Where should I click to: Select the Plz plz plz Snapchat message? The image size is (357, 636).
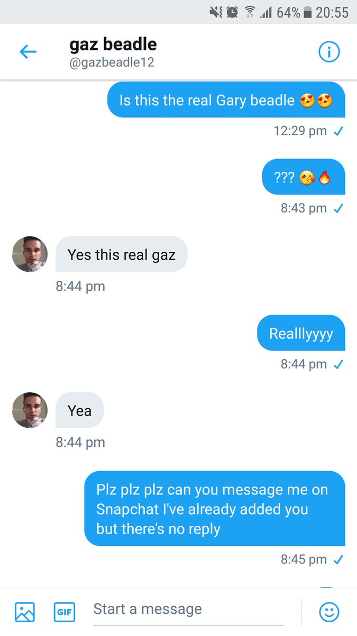pos(215,508)
